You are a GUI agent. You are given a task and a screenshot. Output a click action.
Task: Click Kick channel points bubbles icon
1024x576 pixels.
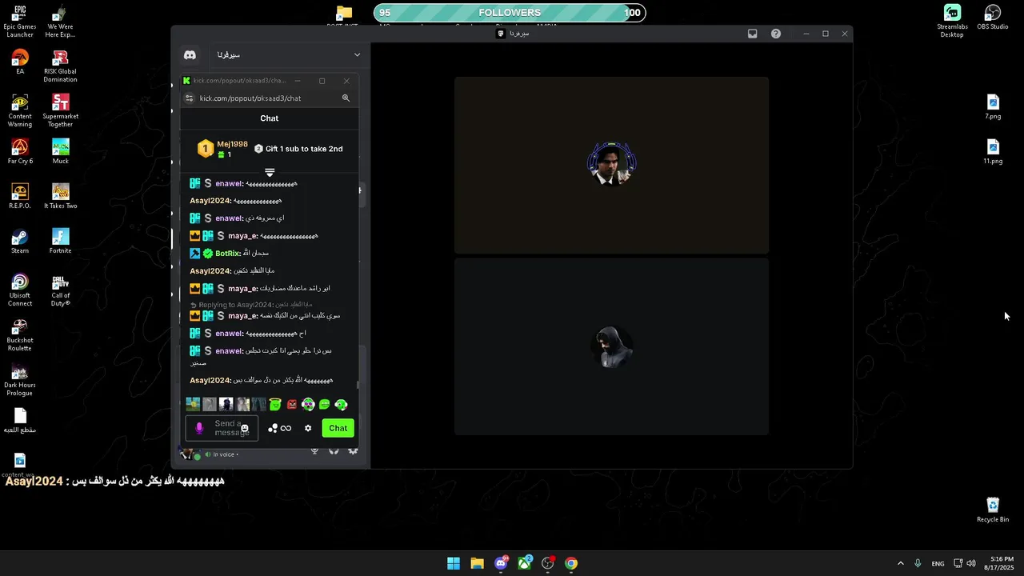[x=273, y=428]
